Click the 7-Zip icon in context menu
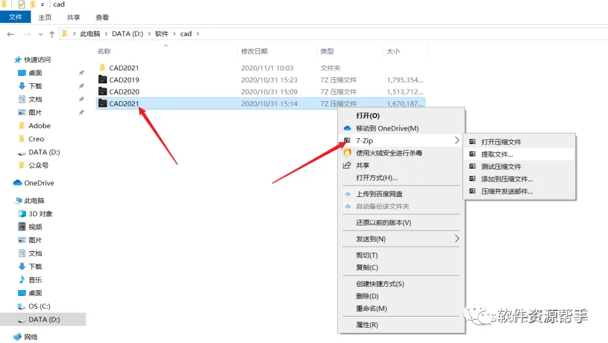Image resolution: width=608 pixels, height=343 pixels. click(347, 140)
